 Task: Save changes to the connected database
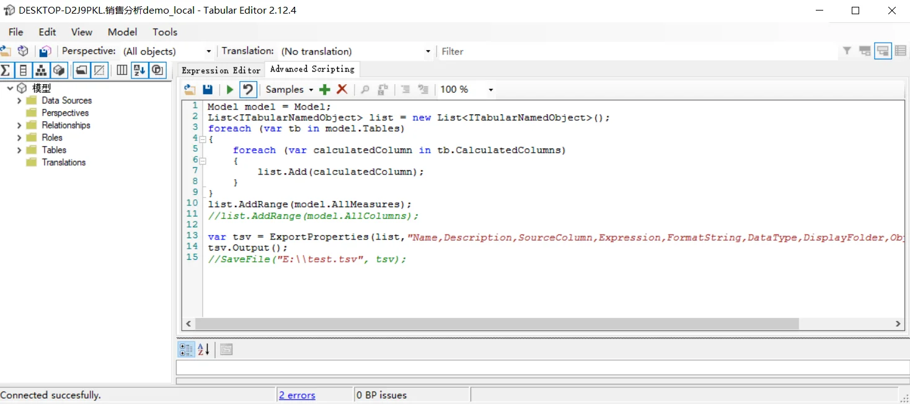click(45, 51)
